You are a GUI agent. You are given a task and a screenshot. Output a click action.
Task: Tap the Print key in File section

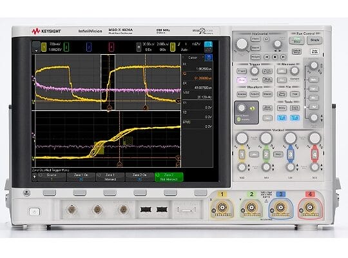coord(295,94)
